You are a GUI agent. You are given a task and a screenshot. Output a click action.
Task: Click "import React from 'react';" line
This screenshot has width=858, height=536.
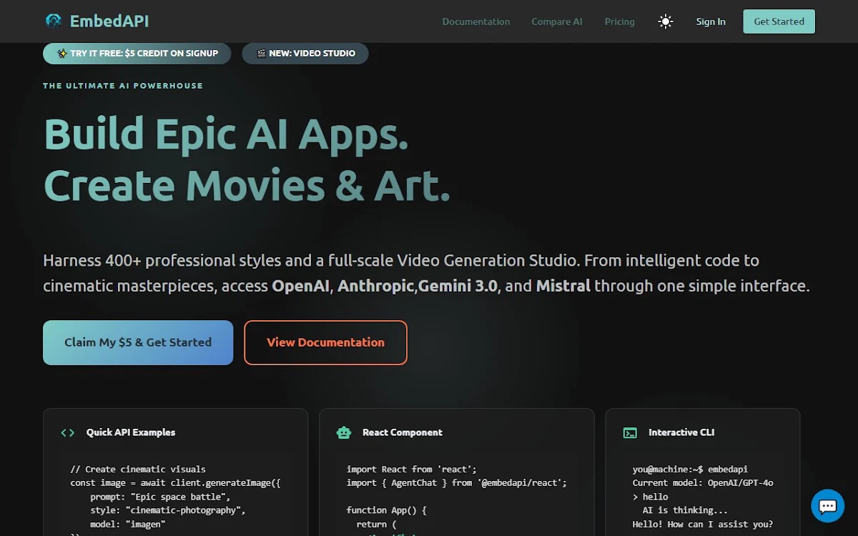(411, 470)
